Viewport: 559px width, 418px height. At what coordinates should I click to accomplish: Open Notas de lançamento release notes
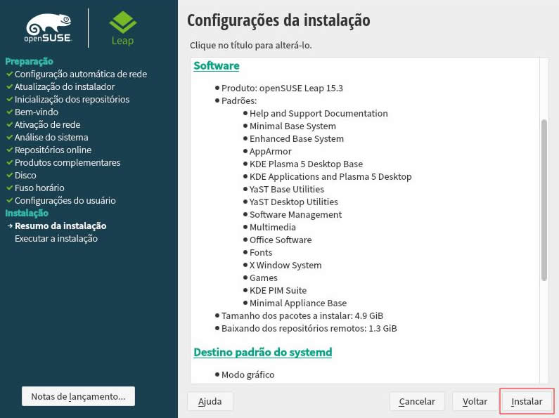pyautogui.click(x=78, y=396)
